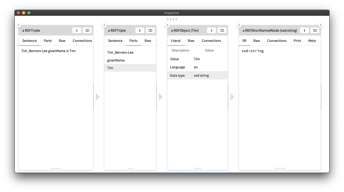
Task: Click arrow between second RDFTriple and RDFObject
Action: coord(161,97)
